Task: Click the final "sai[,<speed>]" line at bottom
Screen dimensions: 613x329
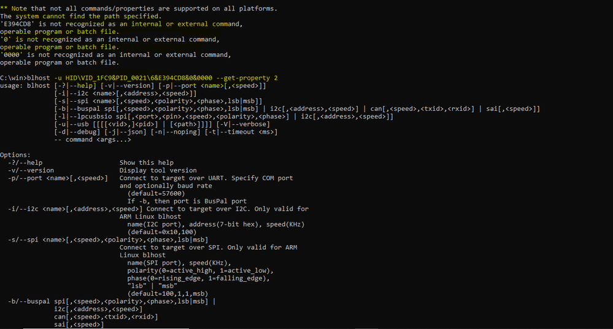Action: coord(79,325)
